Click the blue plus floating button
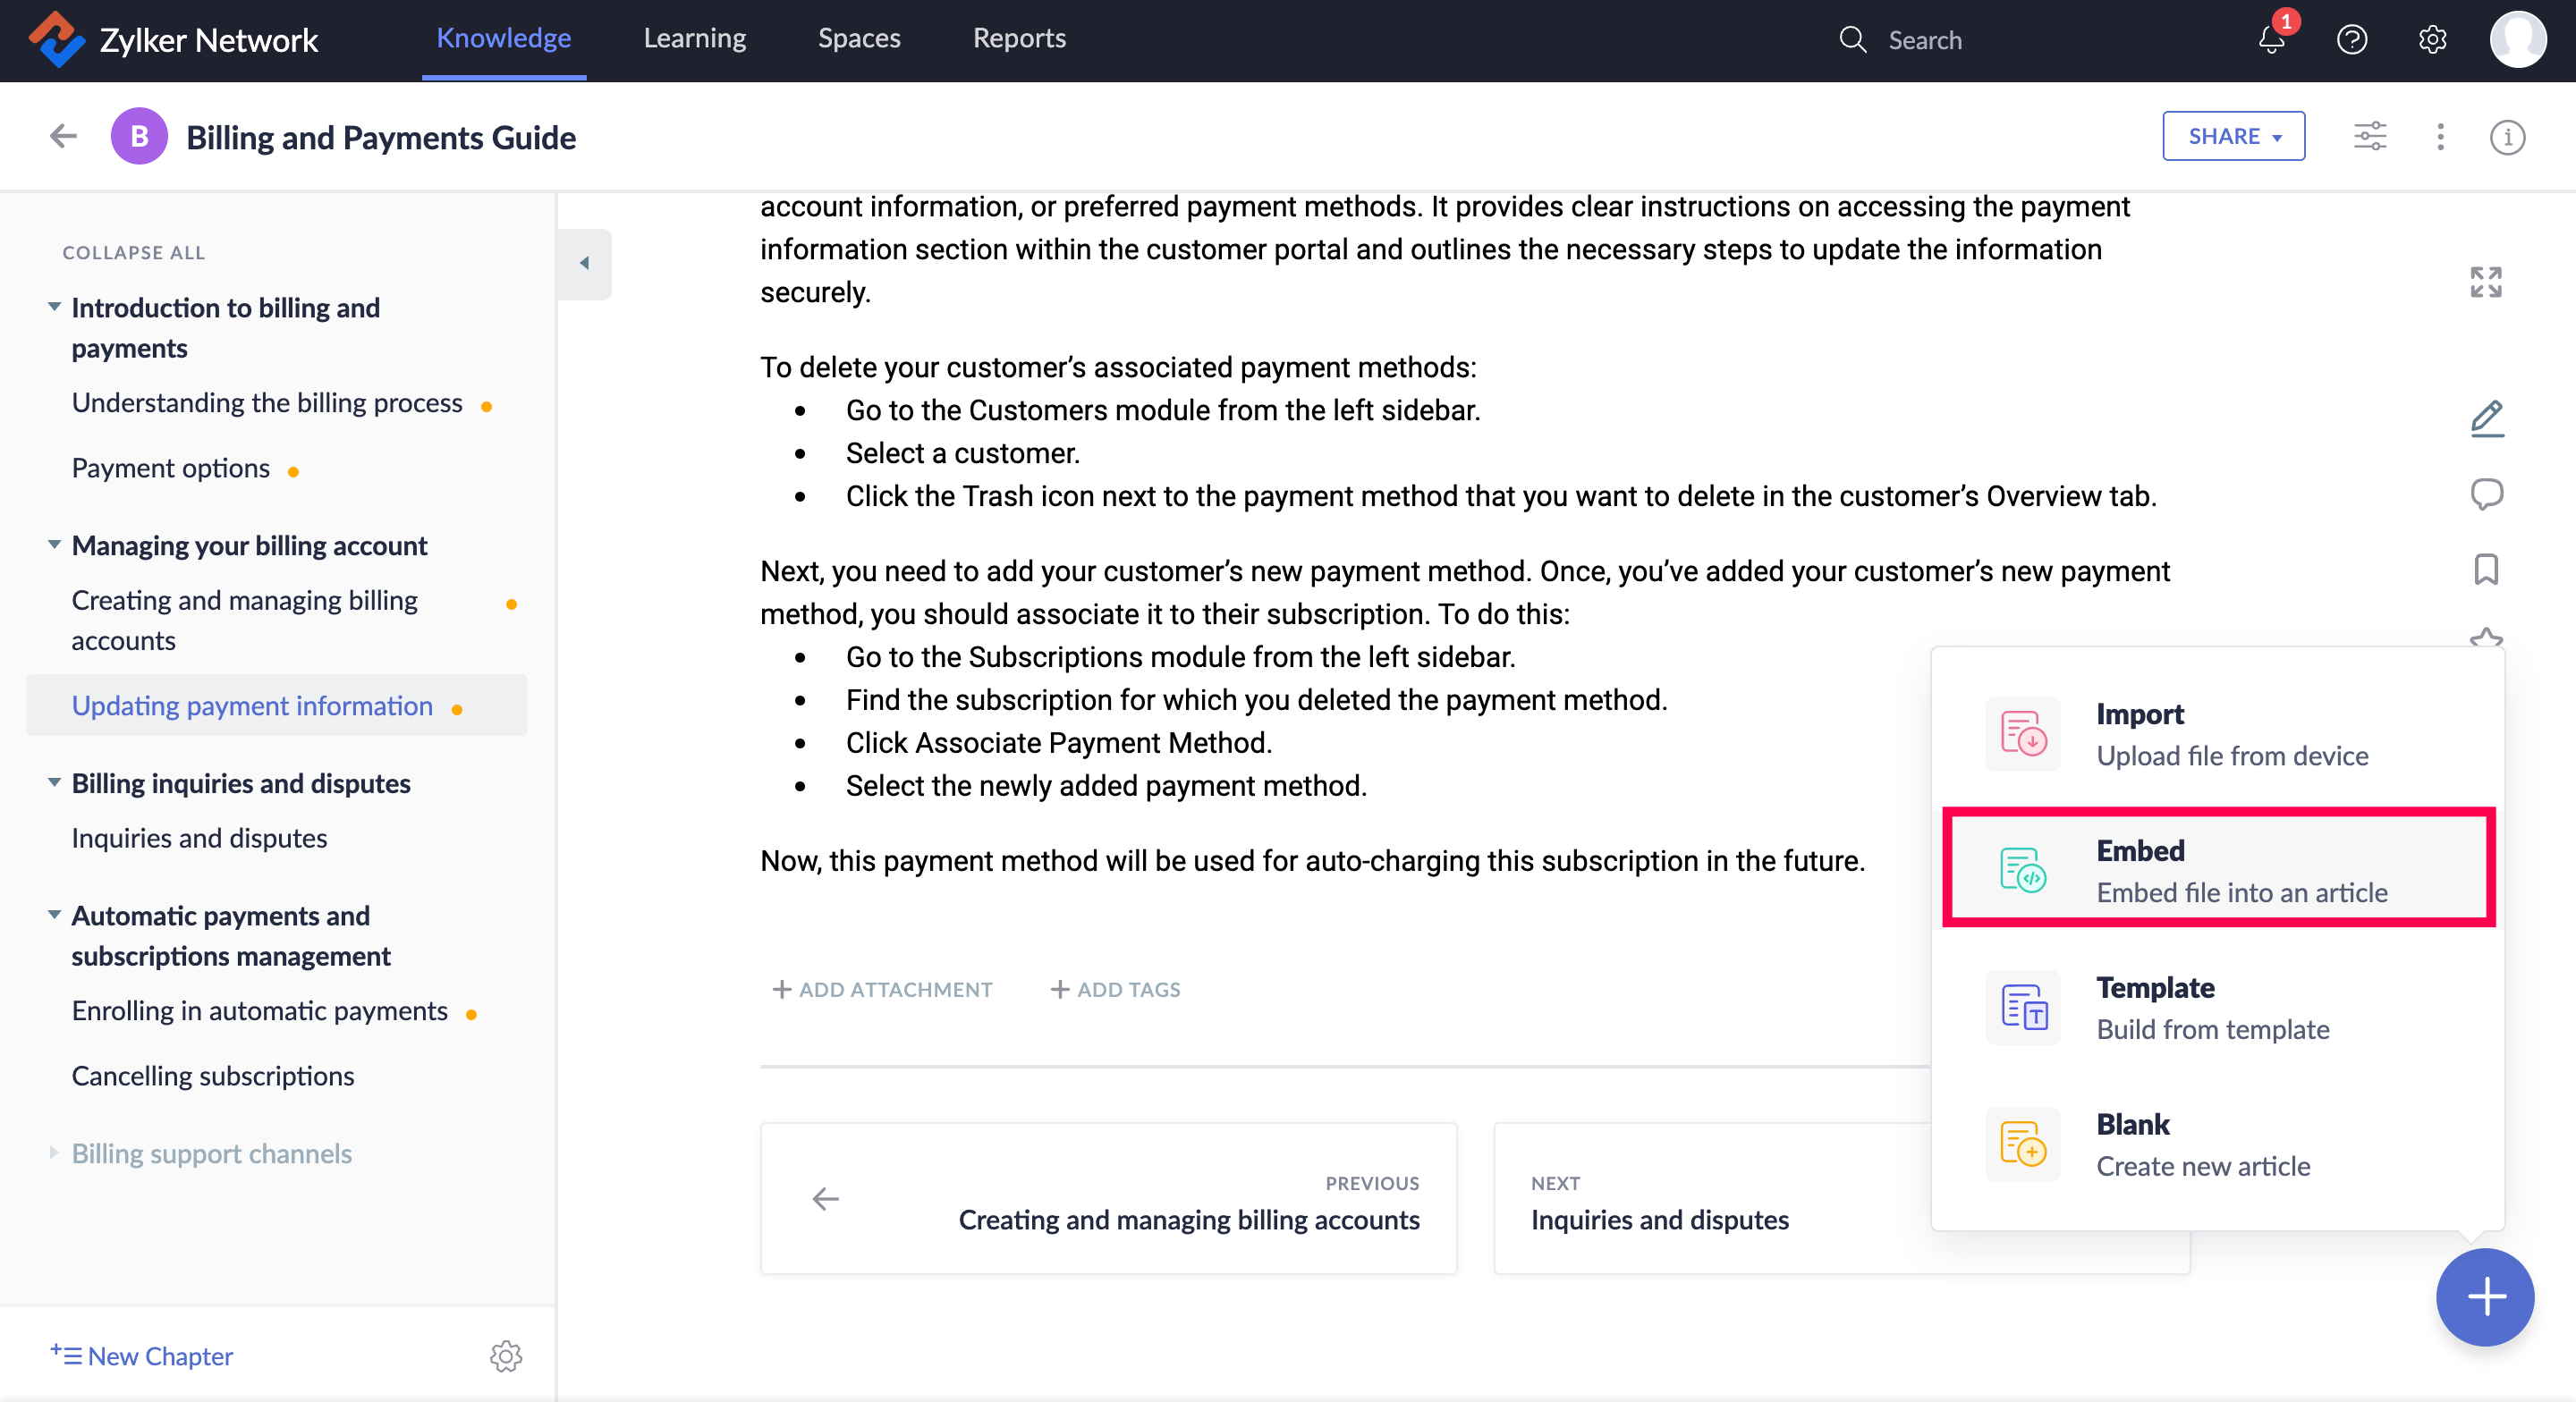The width and height of the screenshot is (2576, 1402). pos(2485,1297)
